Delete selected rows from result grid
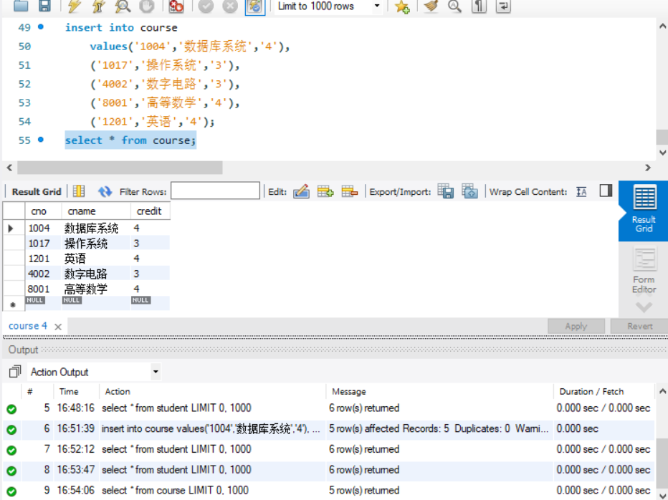Screen dimensions: 668x500 click(349, 192)
